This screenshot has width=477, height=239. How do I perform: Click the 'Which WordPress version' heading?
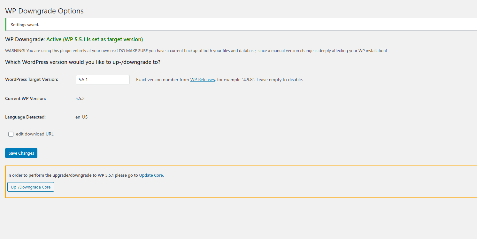pos(83,62)
